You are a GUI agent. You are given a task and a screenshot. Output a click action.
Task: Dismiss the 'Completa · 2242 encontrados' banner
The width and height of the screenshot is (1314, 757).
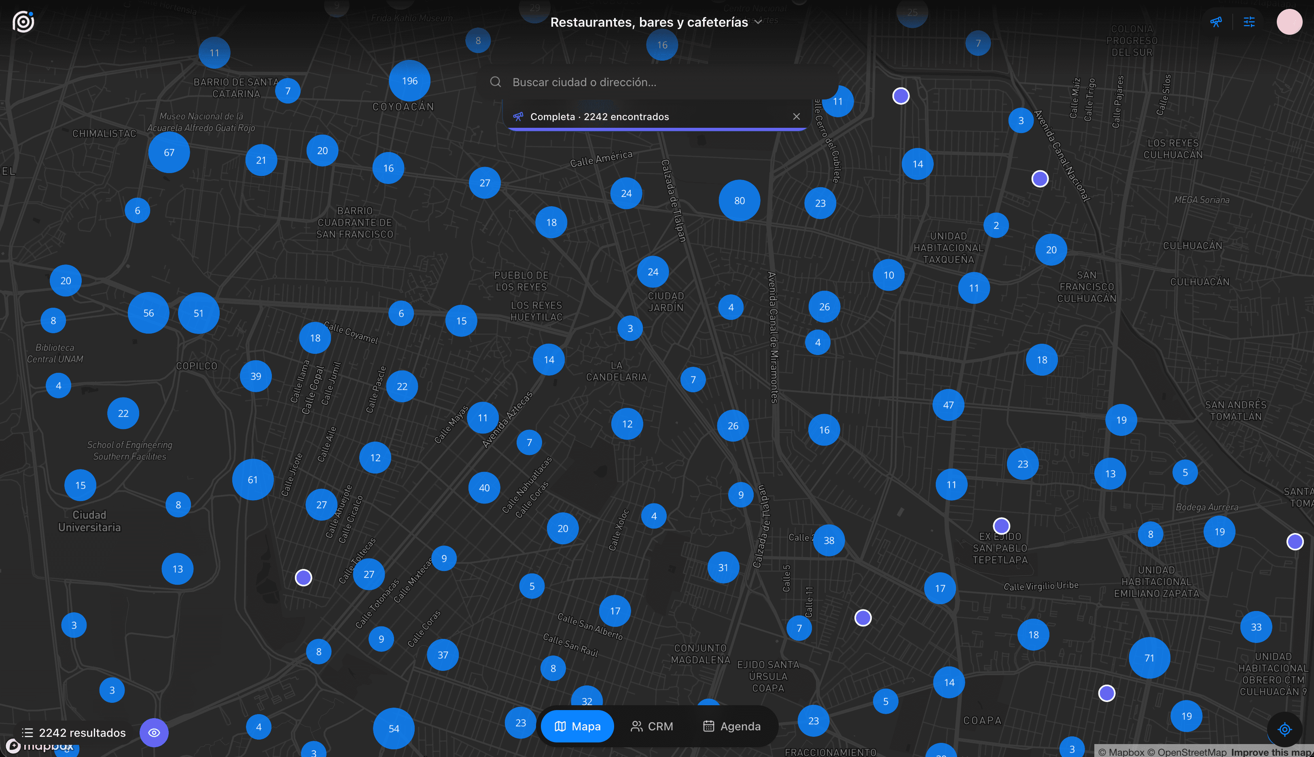pos(796,116)
